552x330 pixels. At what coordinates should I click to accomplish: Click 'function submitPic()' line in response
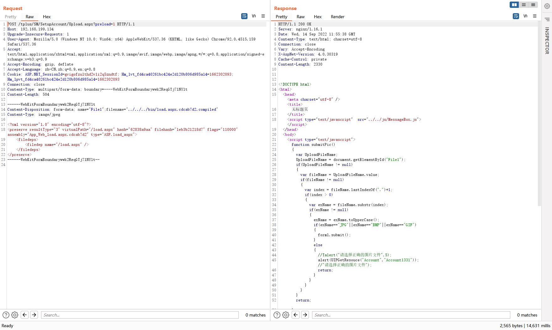tap(313, 145)
